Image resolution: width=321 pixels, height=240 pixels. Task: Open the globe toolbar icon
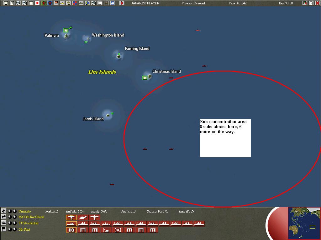[87, 3]
